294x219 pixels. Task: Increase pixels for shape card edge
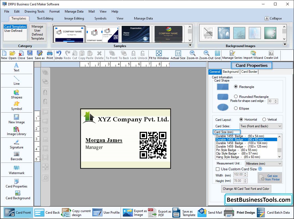(276, 100)
